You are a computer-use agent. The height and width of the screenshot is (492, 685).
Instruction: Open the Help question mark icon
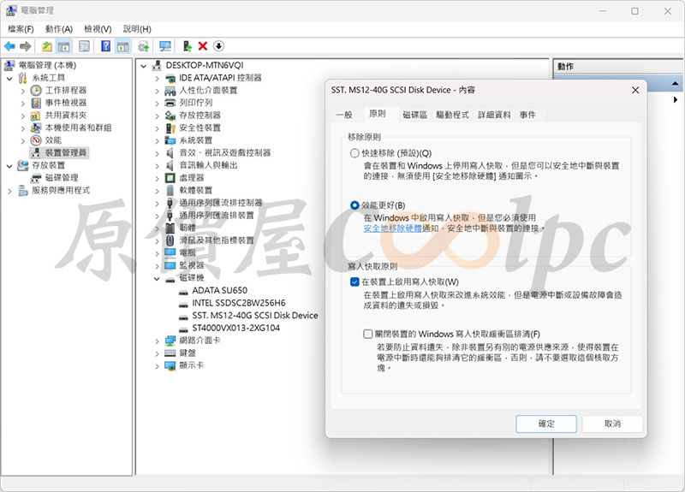(x=105, y=46)
